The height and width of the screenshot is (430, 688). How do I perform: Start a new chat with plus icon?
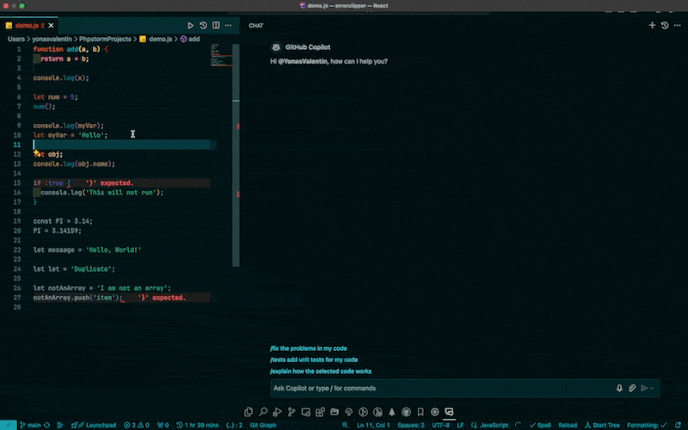click(x=652, y=26)
